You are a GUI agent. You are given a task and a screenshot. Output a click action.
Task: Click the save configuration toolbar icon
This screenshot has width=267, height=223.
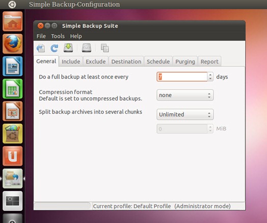(41, 48)
